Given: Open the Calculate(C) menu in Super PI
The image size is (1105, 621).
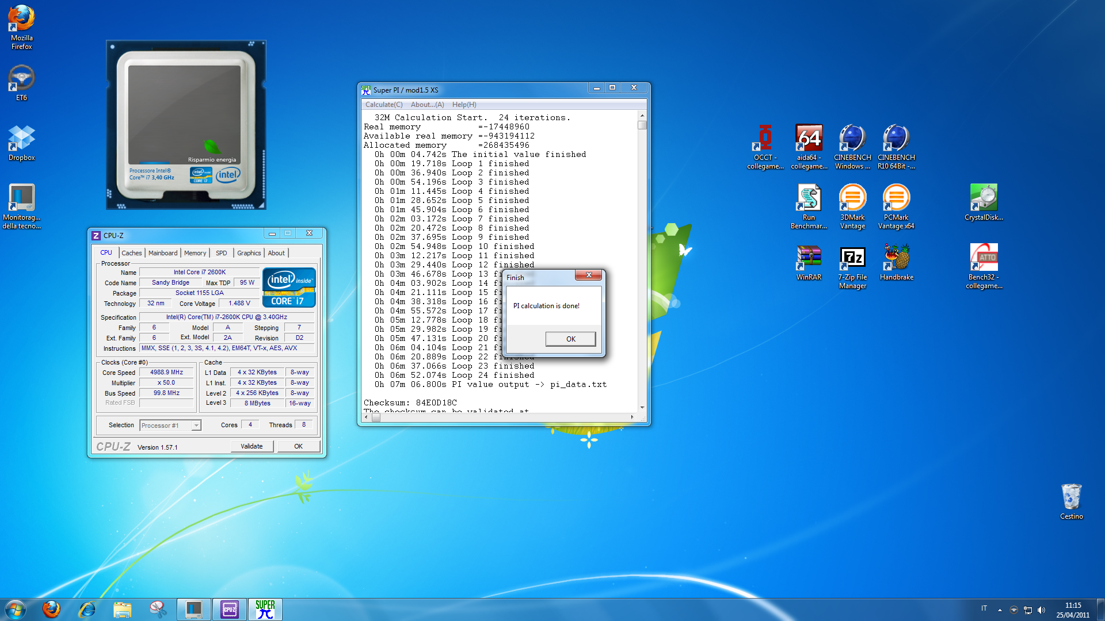Looking at the screenshot, I should pyautogui.click(x=384, y=105).
